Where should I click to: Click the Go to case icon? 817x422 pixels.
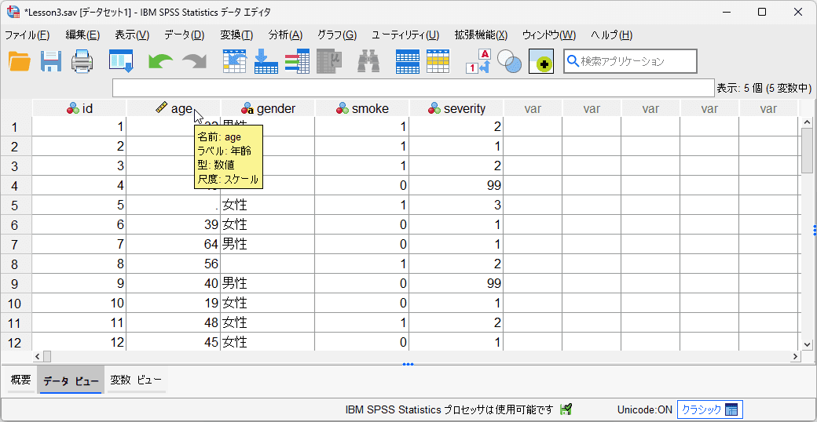coord(234,61)
